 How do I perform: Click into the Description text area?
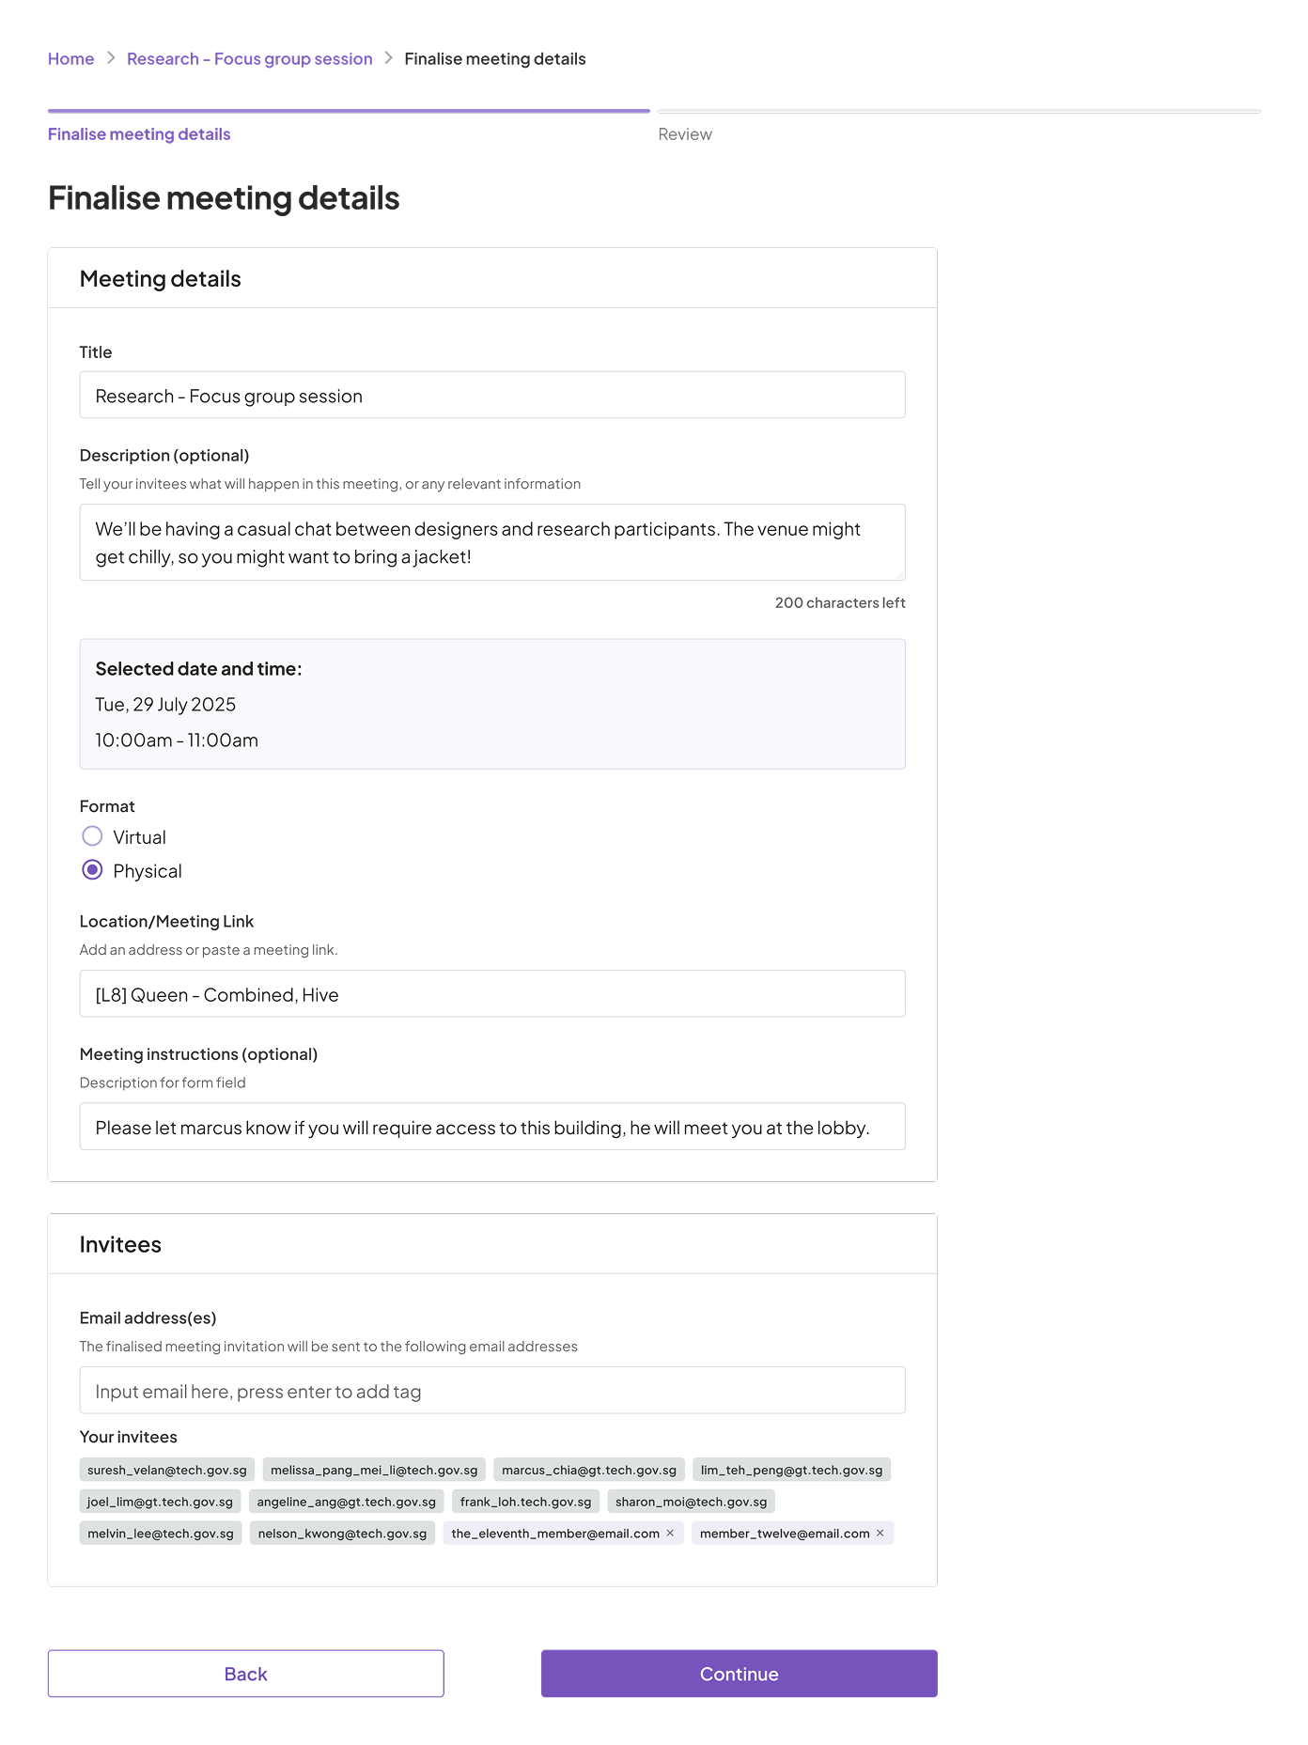pyautogui.click(x=492, y=542)
